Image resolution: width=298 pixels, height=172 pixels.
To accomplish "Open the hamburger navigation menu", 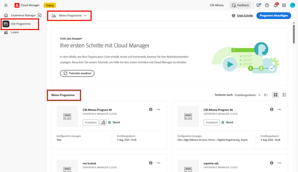I will (6, 5).
